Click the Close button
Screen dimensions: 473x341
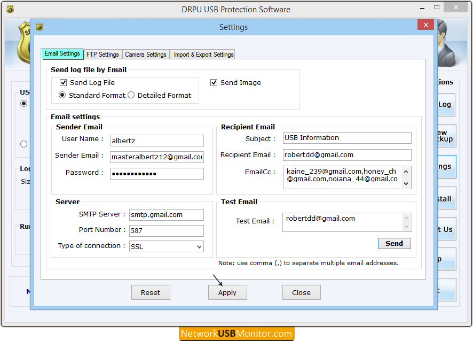301,292
